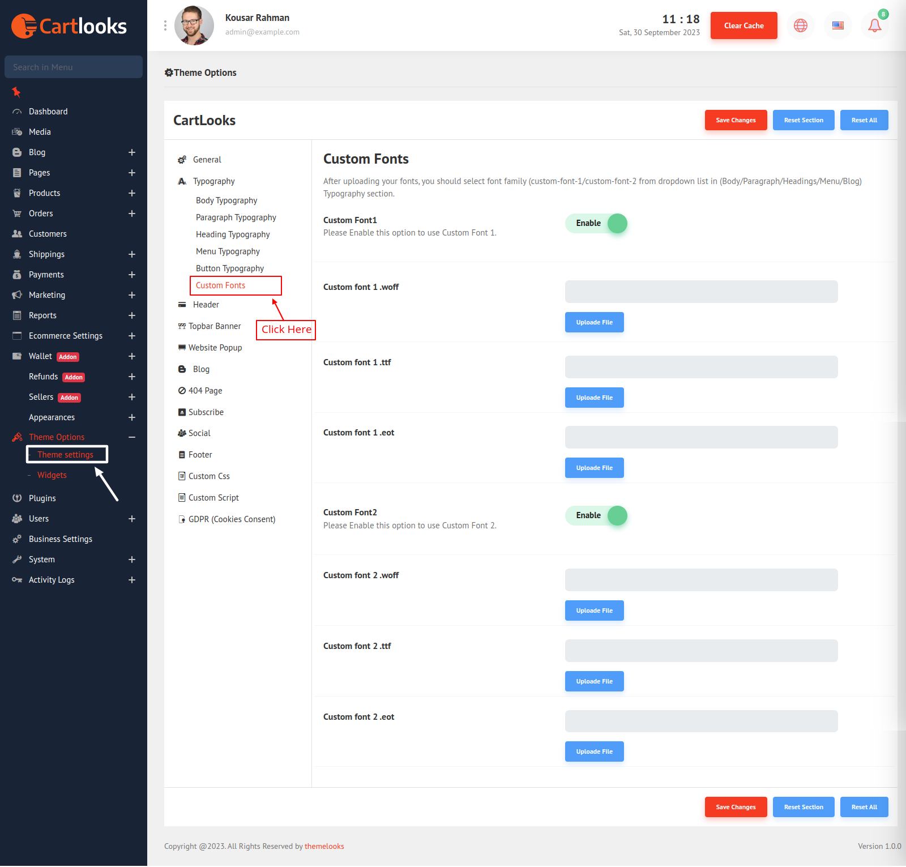Click the Dashboard gauge icon

click(x=17, y=112)
